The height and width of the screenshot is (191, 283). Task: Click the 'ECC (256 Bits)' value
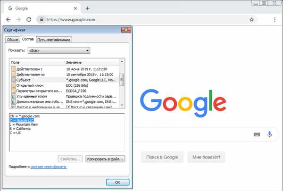pos(77,85)
